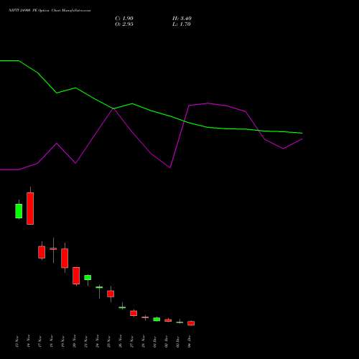Viewport: 359px width, 359px height.
Task: Click the high value 'H: 3.40'
Action: 182,19
